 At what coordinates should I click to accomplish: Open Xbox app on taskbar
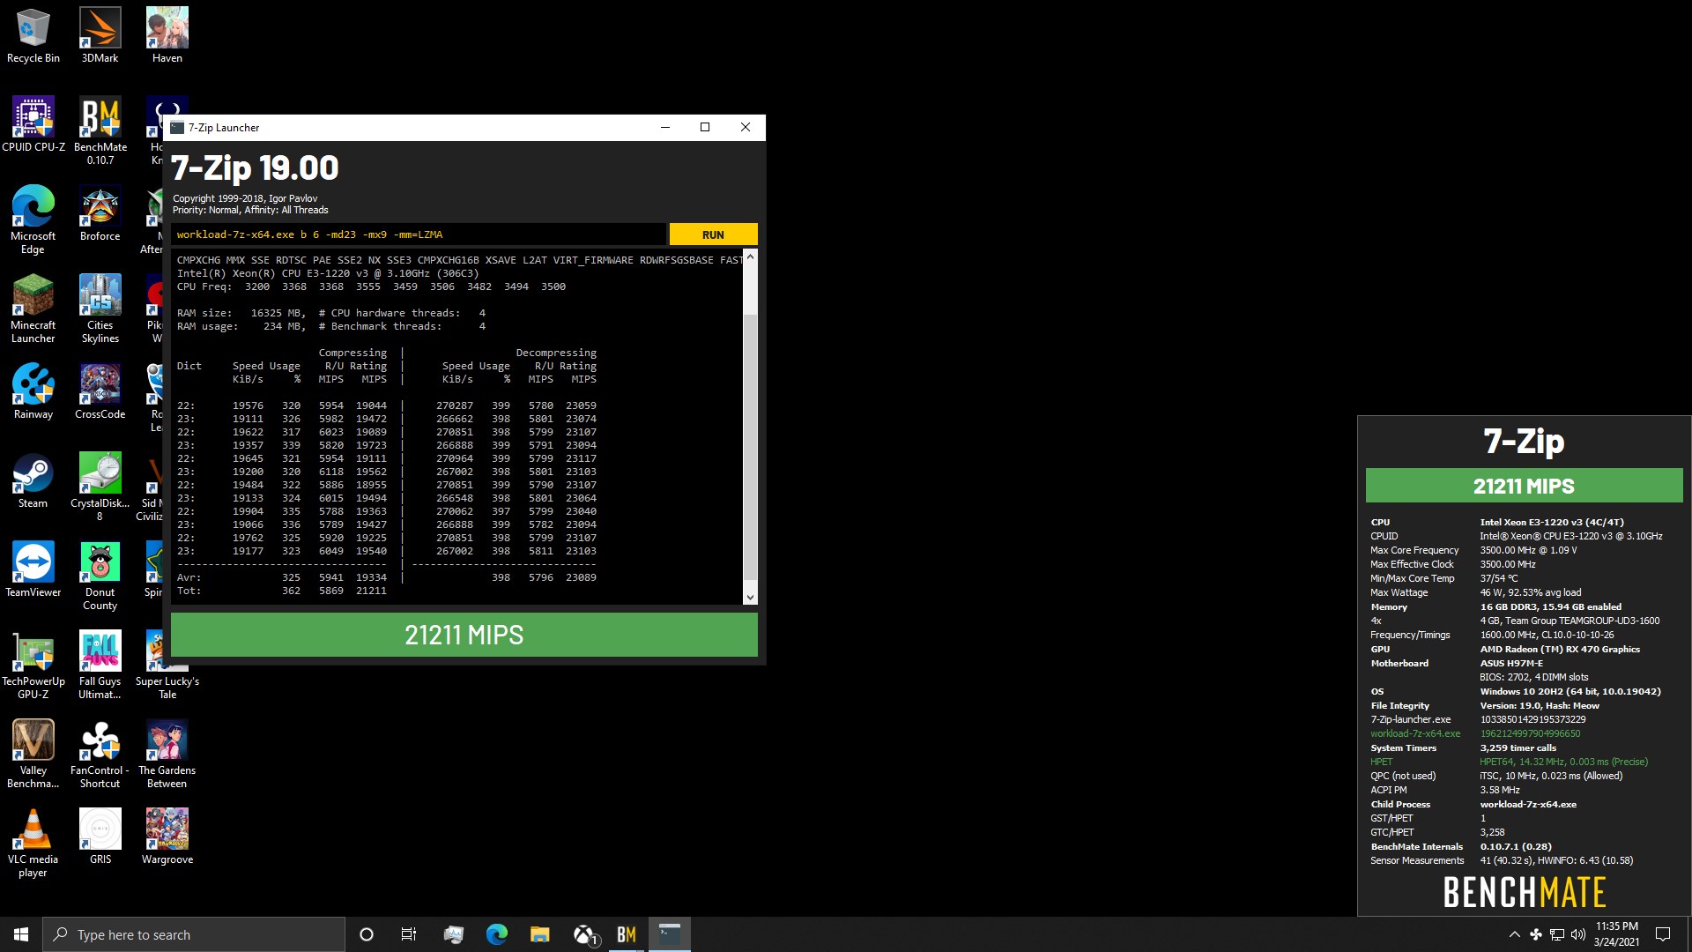585,934
